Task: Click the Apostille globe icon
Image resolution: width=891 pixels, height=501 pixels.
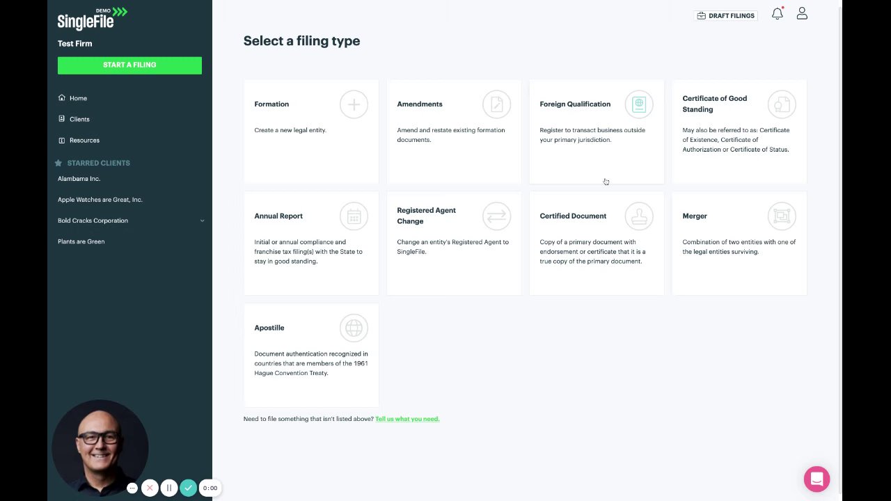Action: [354, 328]
